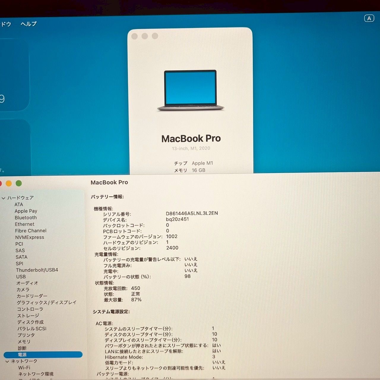Select NVMExpress in the sidebar

tap(30, 237)
